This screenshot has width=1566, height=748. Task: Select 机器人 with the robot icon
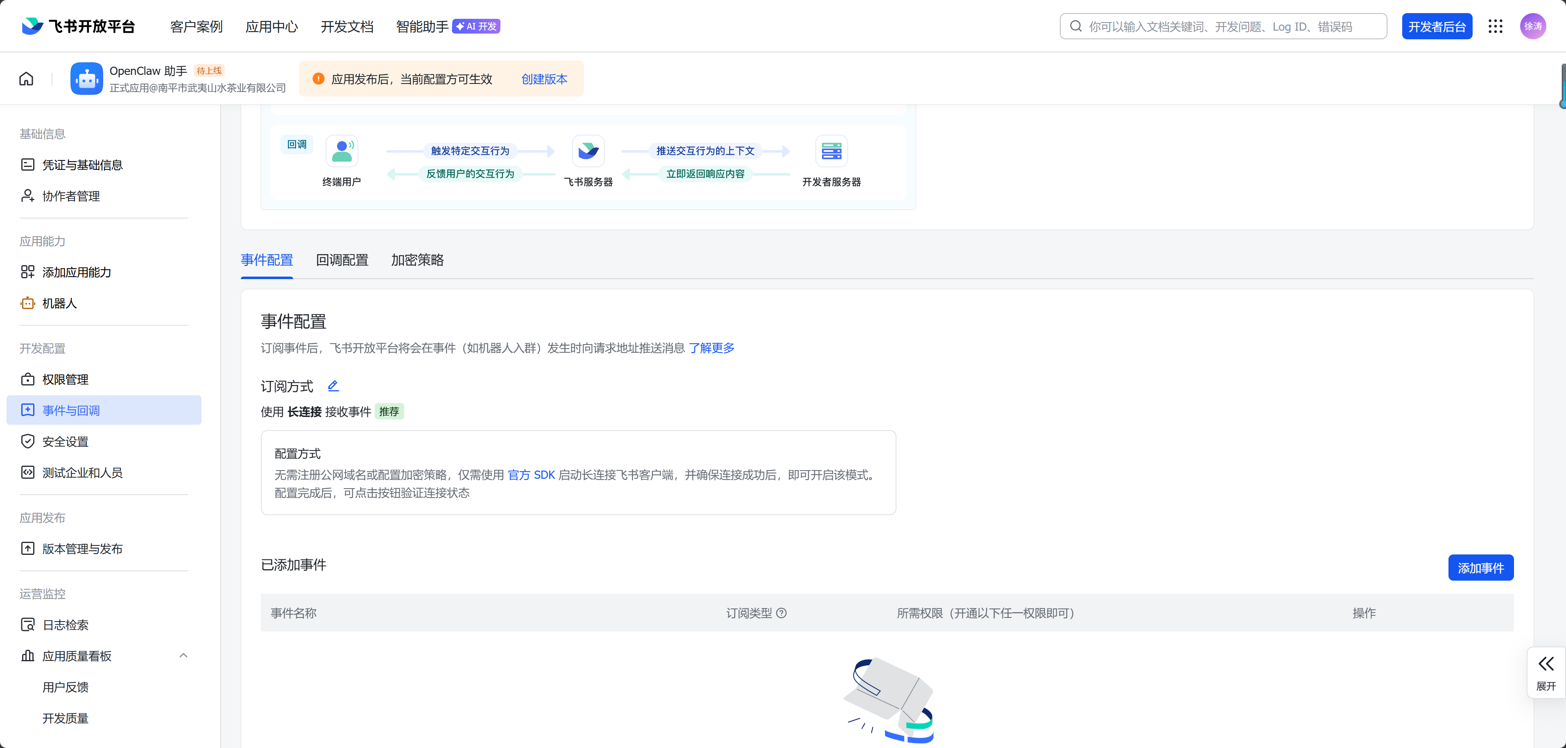tap(59, 303)
